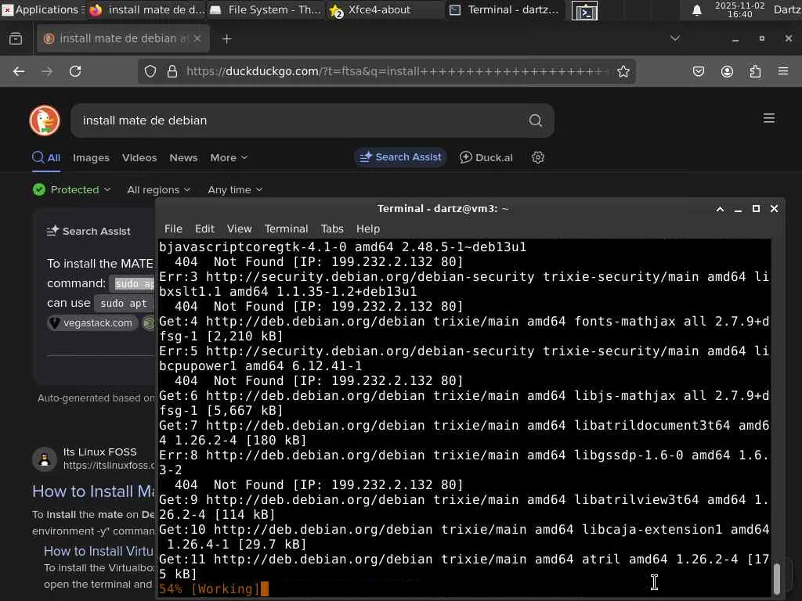This screenshot has width=802, height=601.
Task: Expand the More results dropdown
Action: click(x=229, y=158)
